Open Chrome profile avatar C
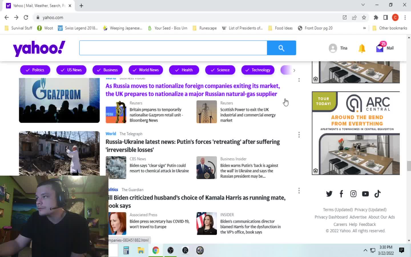This screenshot has width=411, height=257. (395, 17)
